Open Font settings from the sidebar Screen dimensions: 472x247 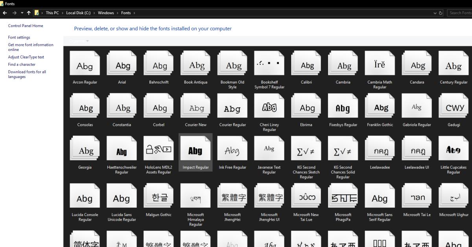tap(18, 37)
